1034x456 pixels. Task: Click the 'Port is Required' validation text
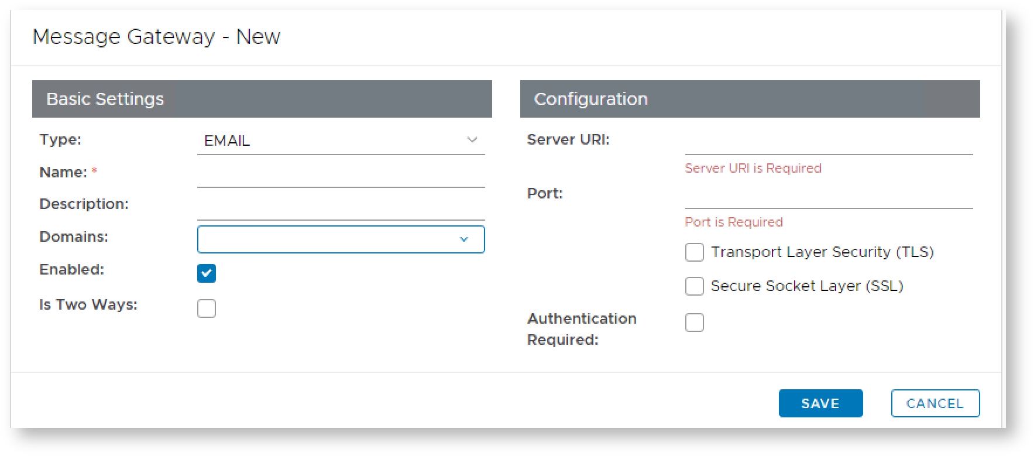(734, 222)
